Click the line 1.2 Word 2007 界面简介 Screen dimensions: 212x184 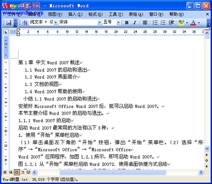click(51, 77)
